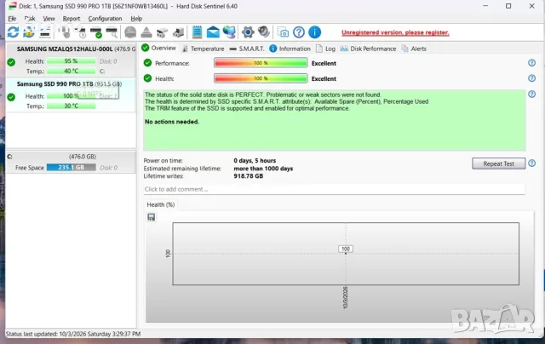Click the '0 days, 5 hours' value
545x344 pixels.
pyautogui.click(x=255, y=161)
